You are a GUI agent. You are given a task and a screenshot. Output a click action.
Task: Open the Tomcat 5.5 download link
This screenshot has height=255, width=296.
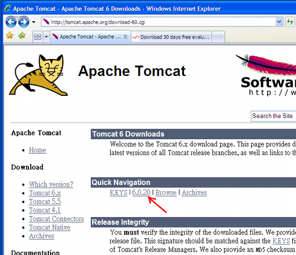[x=45, y=201]
